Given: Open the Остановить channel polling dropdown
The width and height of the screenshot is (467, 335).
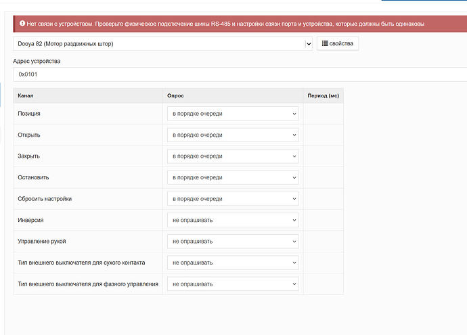Looking at the screenshot, I should [233, 177].
